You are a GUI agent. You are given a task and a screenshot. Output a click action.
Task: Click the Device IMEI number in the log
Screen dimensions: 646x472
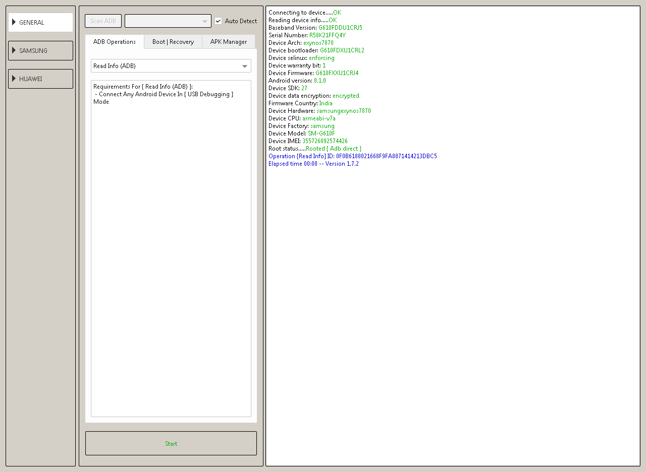click(325, 141)
